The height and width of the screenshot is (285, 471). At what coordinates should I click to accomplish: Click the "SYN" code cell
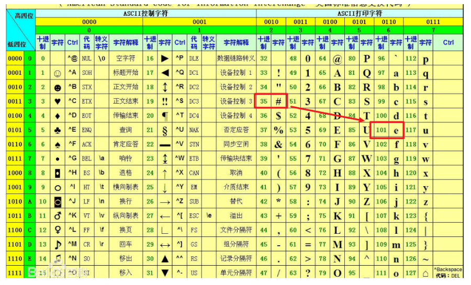(x=194, y=144)
